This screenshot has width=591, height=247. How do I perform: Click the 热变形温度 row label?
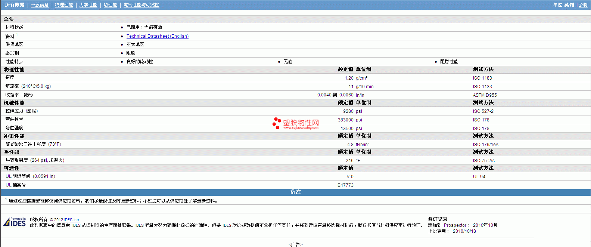[x=35, y=160]
